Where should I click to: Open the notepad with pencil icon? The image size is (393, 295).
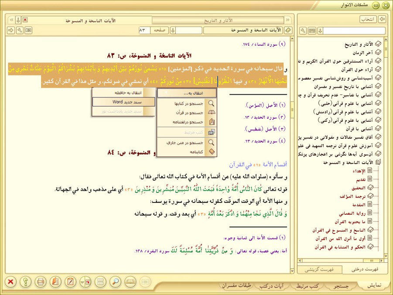[x=70, y=282]
